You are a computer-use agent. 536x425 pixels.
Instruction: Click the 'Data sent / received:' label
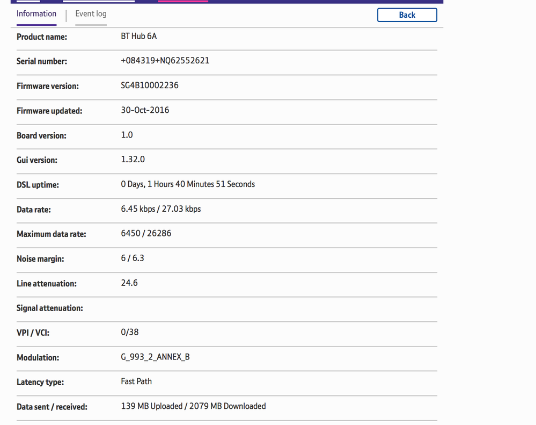click(52, 407)
